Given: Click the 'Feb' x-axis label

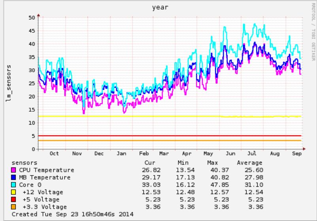Looking at the screenshot, I should [x=144, y=154].
